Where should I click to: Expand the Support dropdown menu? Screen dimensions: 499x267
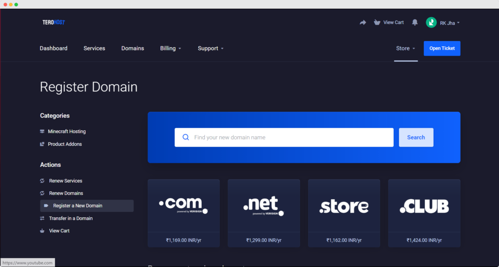click(211, 48)
